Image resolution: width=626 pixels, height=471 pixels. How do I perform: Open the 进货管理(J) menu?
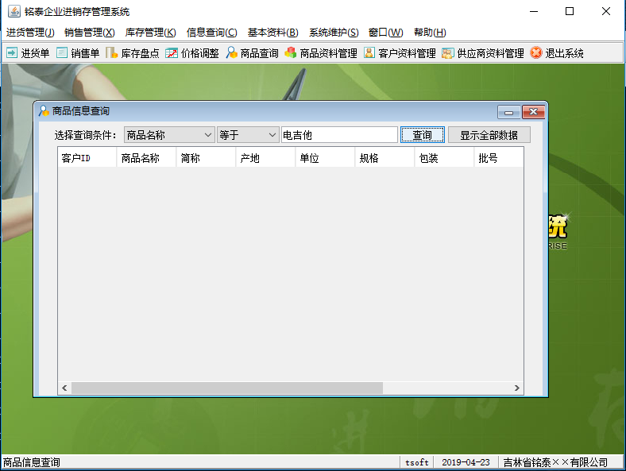click(30, 33)
